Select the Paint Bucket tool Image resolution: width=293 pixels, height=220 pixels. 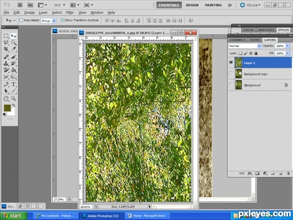pos(14,70)
